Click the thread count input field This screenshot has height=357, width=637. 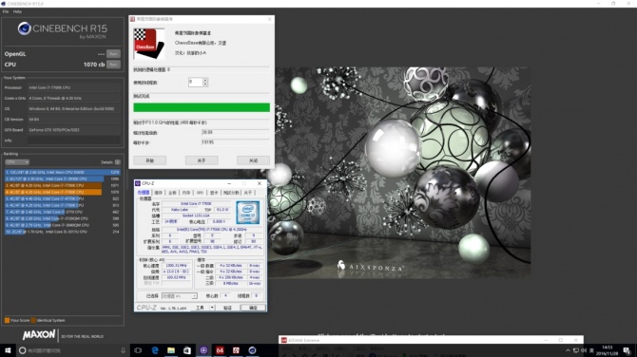[196, 82]
